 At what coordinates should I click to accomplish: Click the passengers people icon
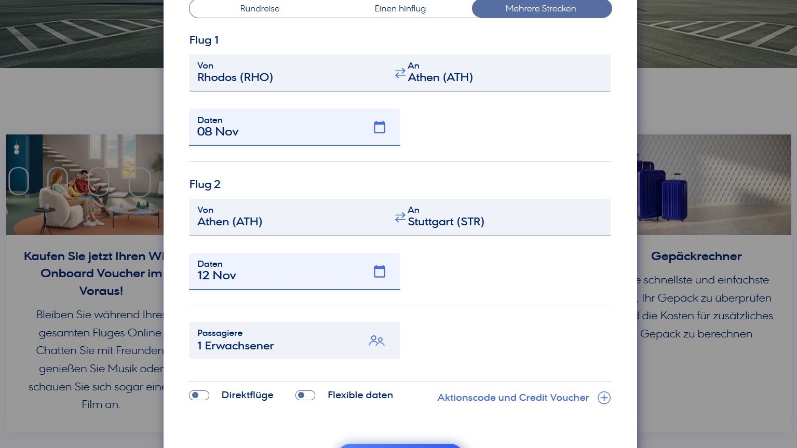(x=376, y=341)
